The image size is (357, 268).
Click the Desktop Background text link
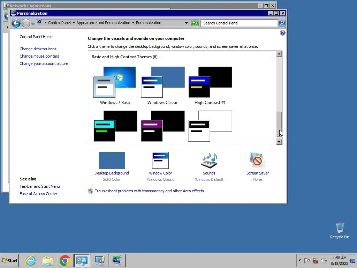tap(112, 173)
